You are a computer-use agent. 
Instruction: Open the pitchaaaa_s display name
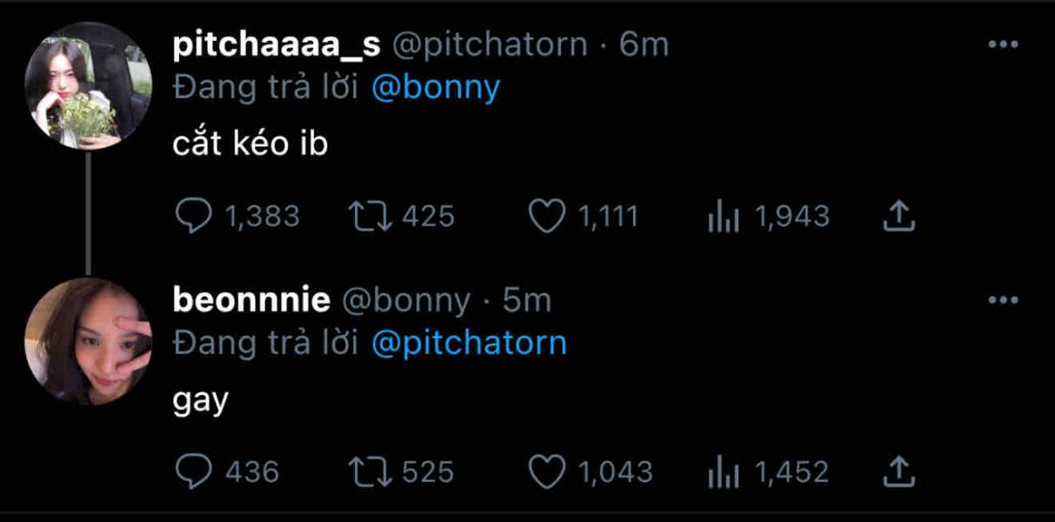tap(277, 45)
